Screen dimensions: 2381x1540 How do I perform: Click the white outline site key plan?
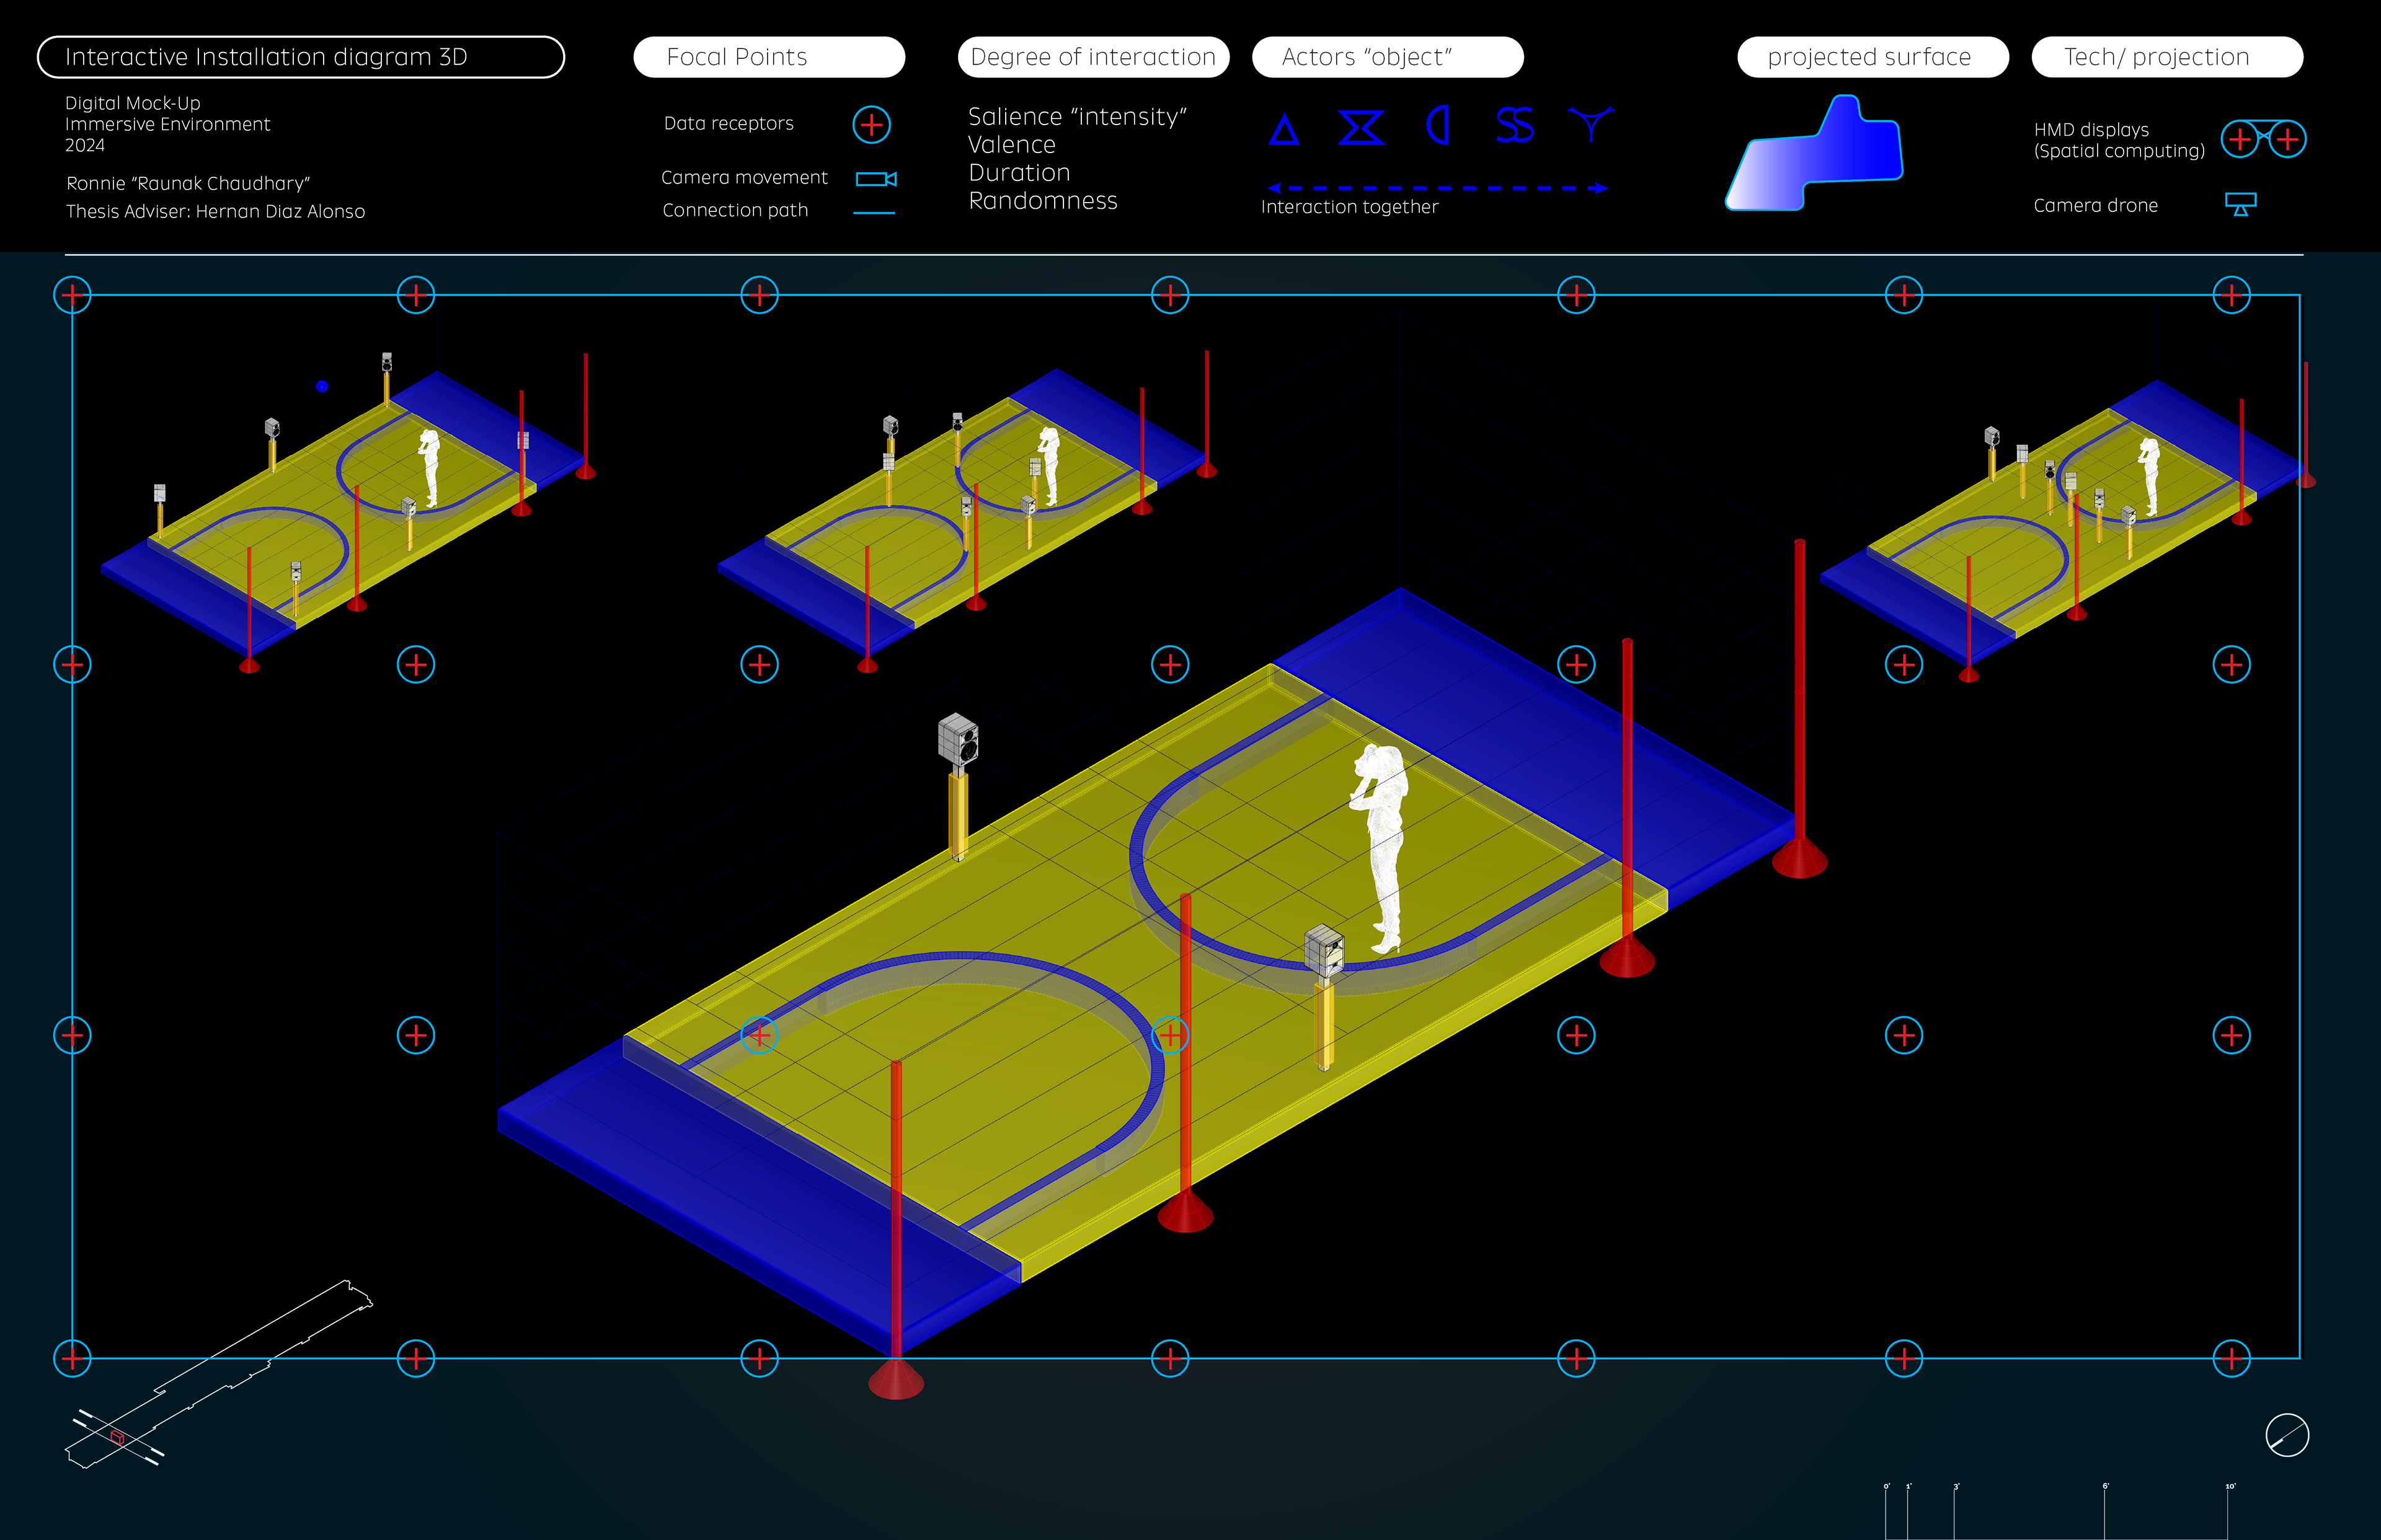coord(218,1375)
